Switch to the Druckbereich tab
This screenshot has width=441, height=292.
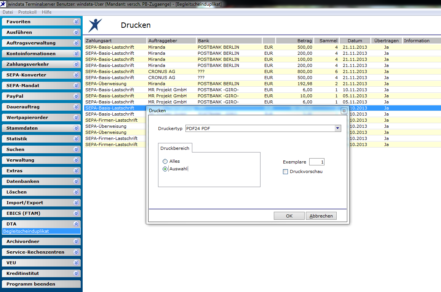175,148
